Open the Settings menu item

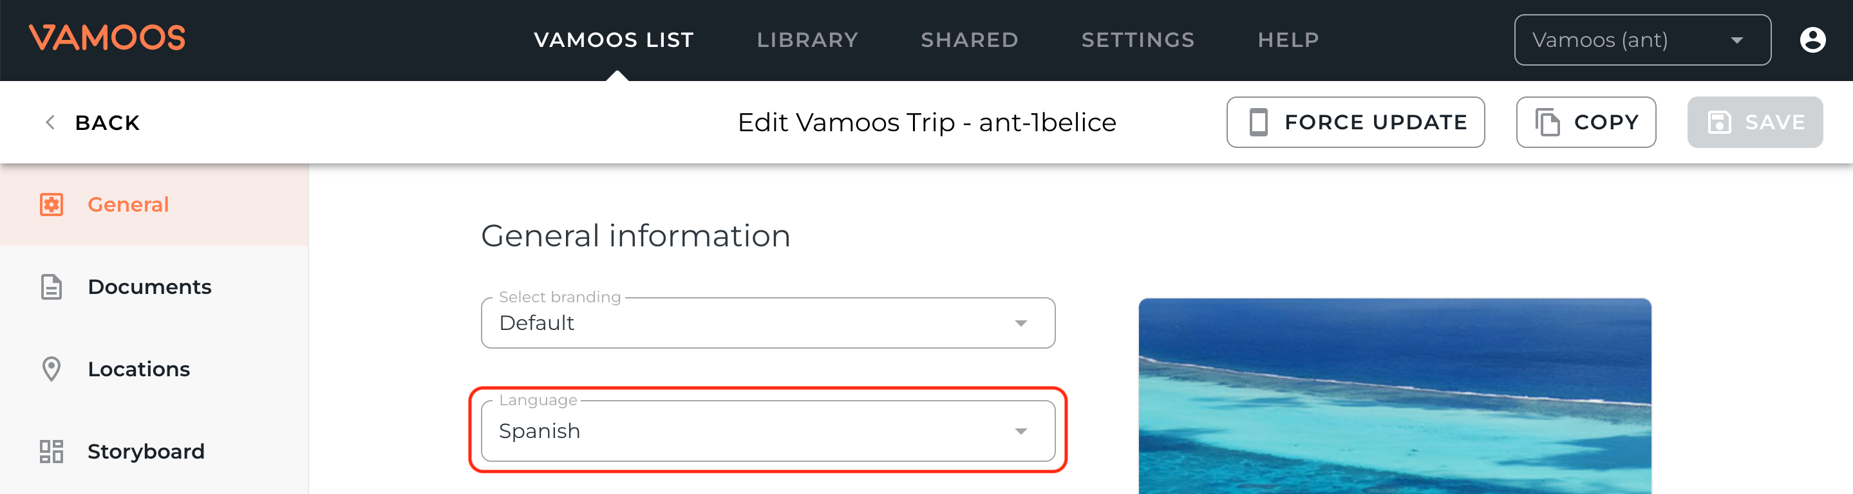(1137, 41)
